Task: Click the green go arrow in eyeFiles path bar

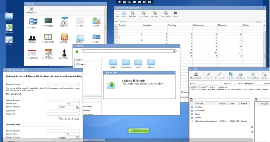Action: [x=175, y=51]
